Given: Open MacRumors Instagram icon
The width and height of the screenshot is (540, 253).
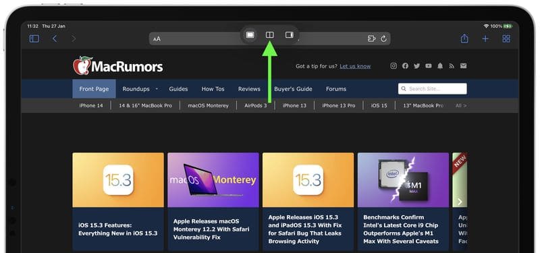Looking at the screenshot, I should (x=394, y=65).
